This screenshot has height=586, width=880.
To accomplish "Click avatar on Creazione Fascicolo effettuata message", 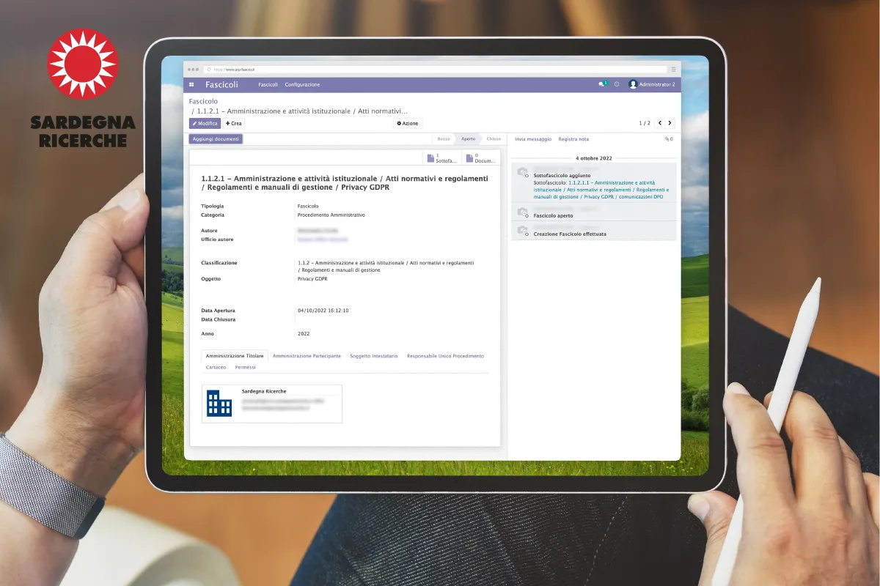I will (522, 231).
